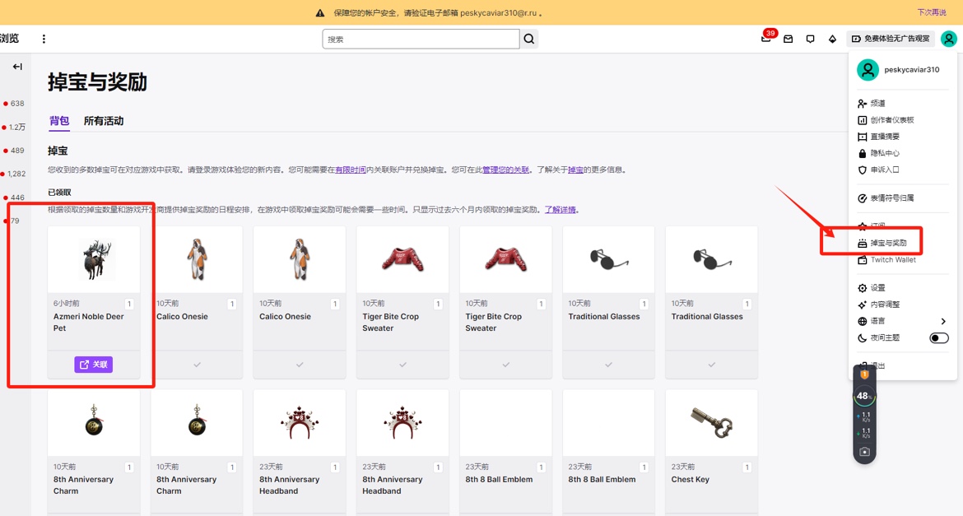Image resolution: width=963 pixels, height=516 pixels.
Task: Click the search magnifier button
Action: (528, 39)
